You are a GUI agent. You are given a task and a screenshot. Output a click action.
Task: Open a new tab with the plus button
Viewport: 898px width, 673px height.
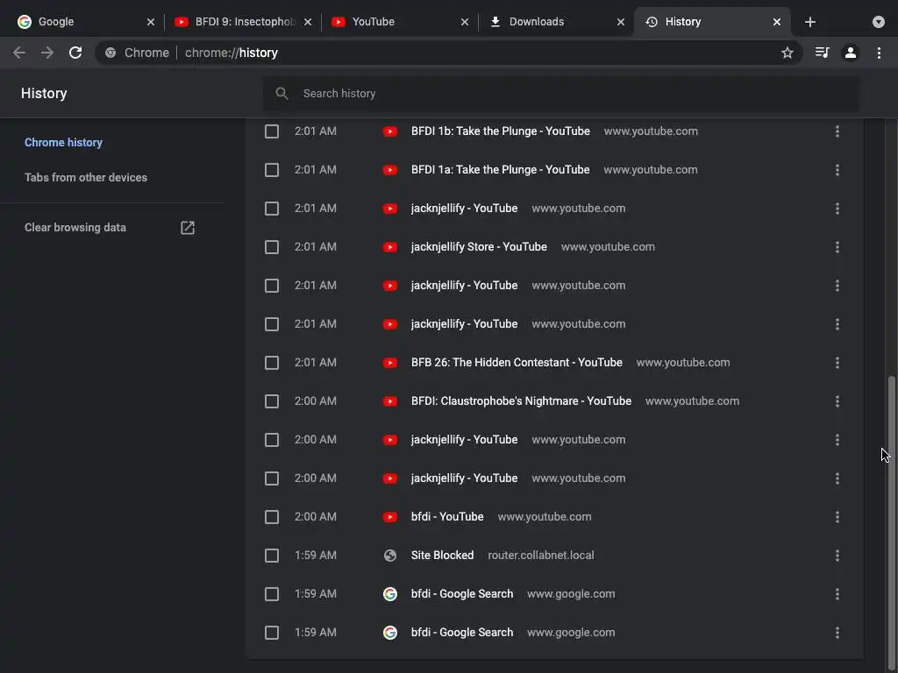click(x=809, y=22)
